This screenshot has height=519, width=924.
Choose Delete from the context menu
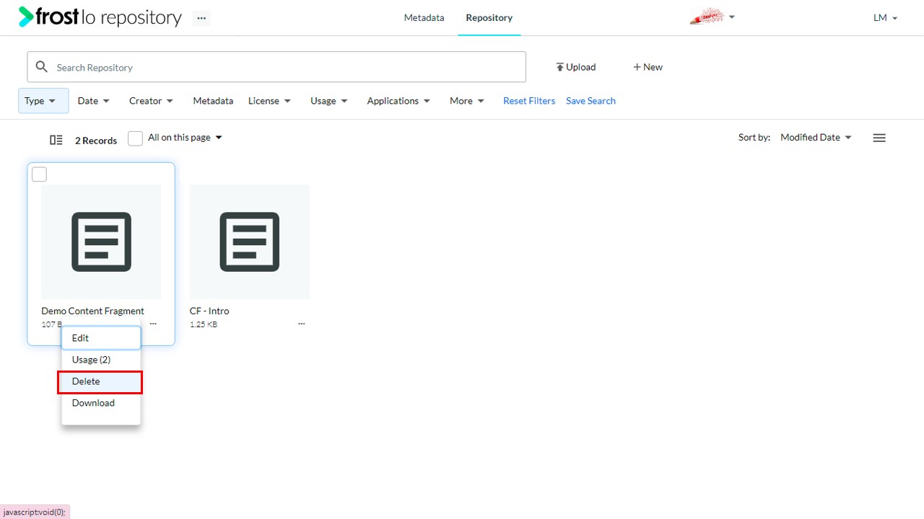[101, 381]
